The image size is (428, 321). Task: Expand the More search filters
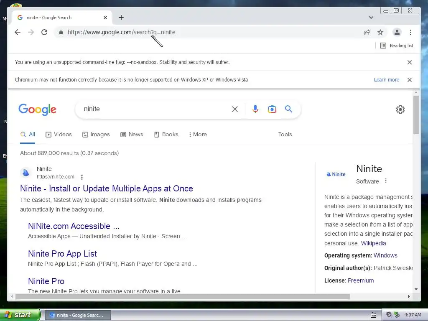pos(198,134)
